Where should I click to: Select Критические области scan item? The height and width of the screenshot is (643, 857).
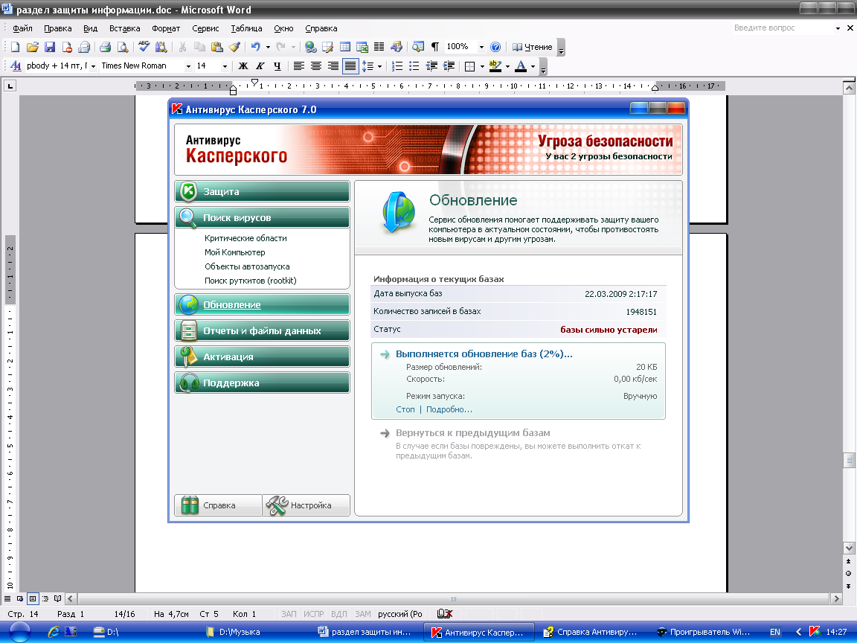(245, 238)
